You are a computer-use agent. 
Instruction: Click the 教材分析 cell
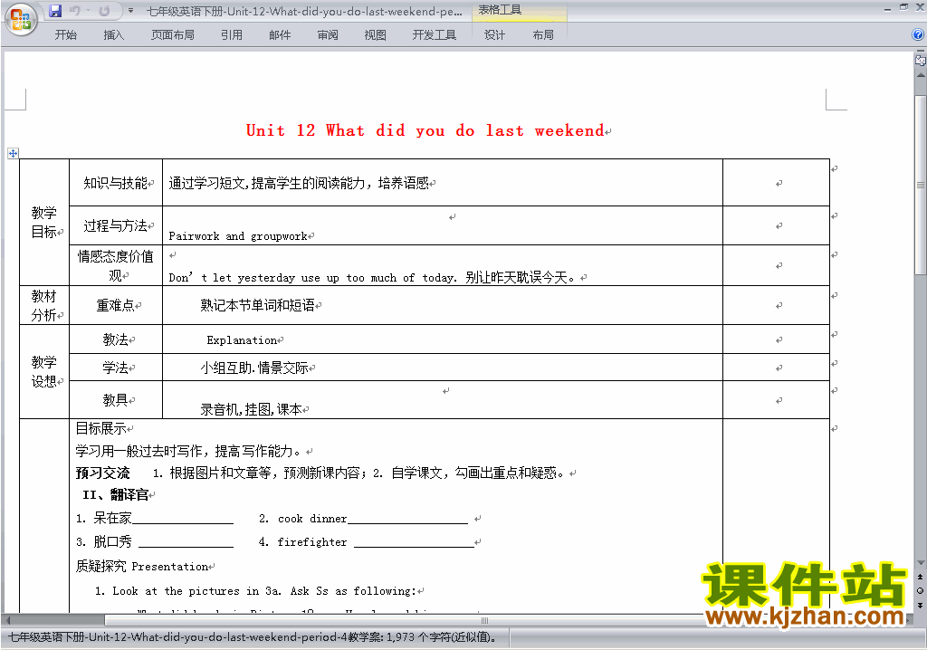click(44, 305)
